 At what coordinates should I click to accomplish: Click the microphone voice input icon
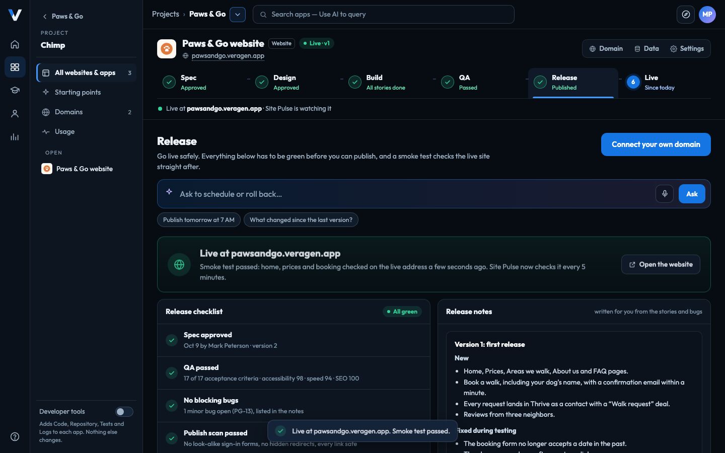(665, 194)
